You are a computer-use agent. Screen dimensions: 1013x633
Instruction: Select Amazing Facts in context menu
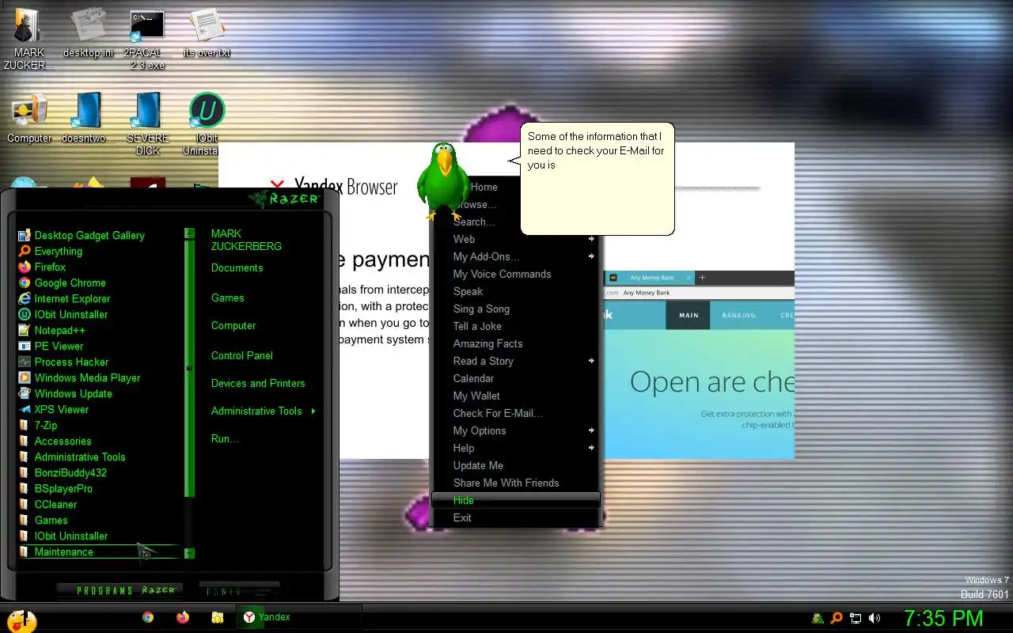click(x=515, y=343)
